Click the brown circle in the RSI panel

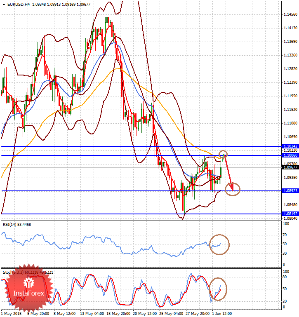click(219, 244)
